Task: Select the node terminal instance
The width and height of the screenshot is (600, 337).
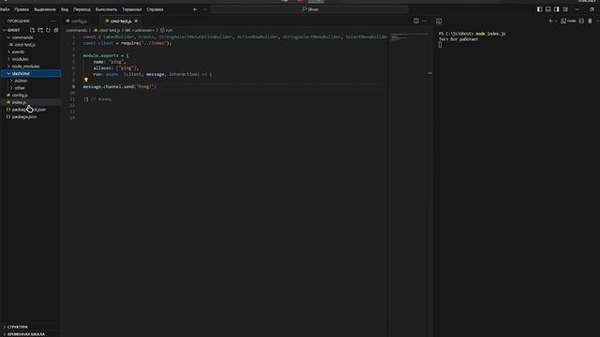Action: [569, 21]
